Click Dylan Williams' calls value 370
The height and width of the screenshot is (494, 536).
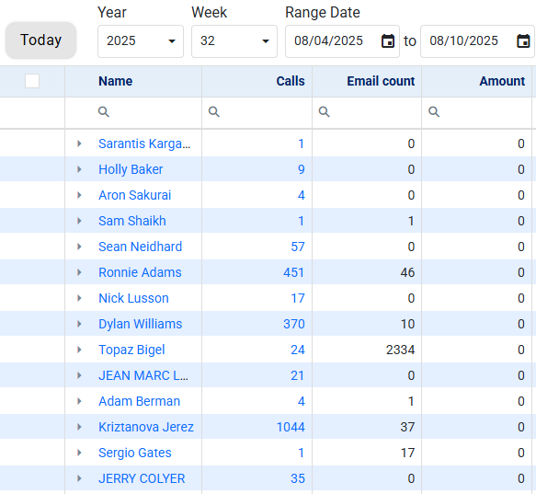(294, 324)
